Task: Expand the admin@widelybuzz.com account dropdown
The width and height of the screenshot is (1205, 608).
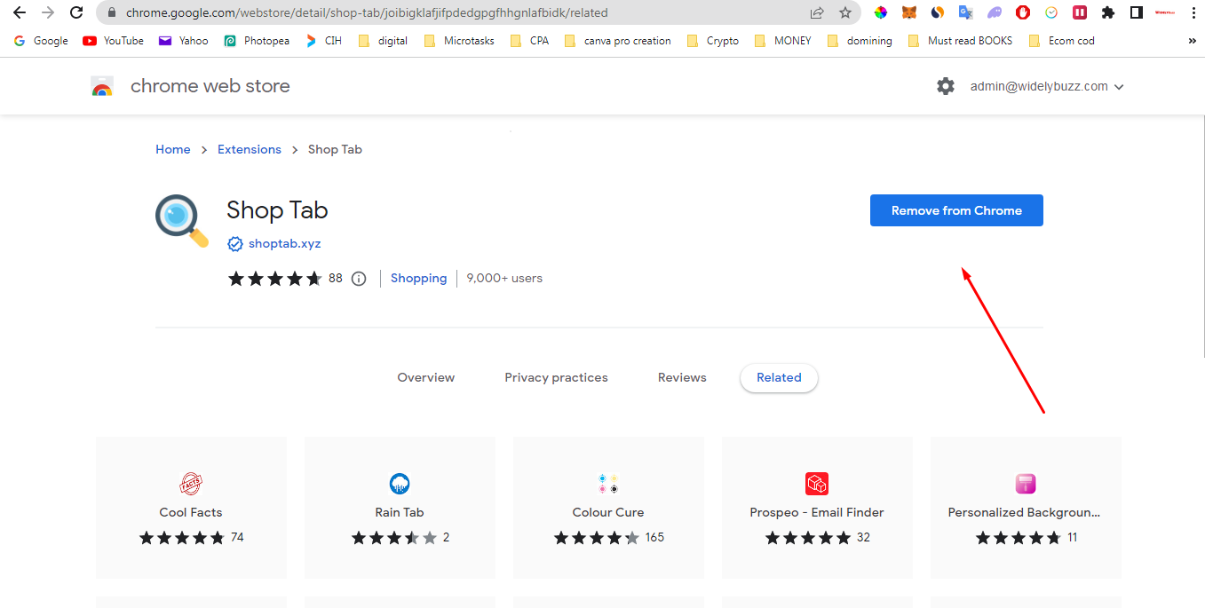Action: pyautogui.click(x=1047, y=87)
